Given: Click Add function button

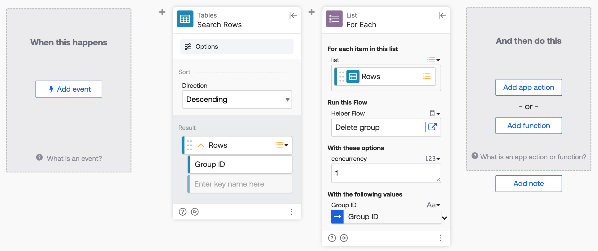Looking at the screenshot, I should [529, 126].
